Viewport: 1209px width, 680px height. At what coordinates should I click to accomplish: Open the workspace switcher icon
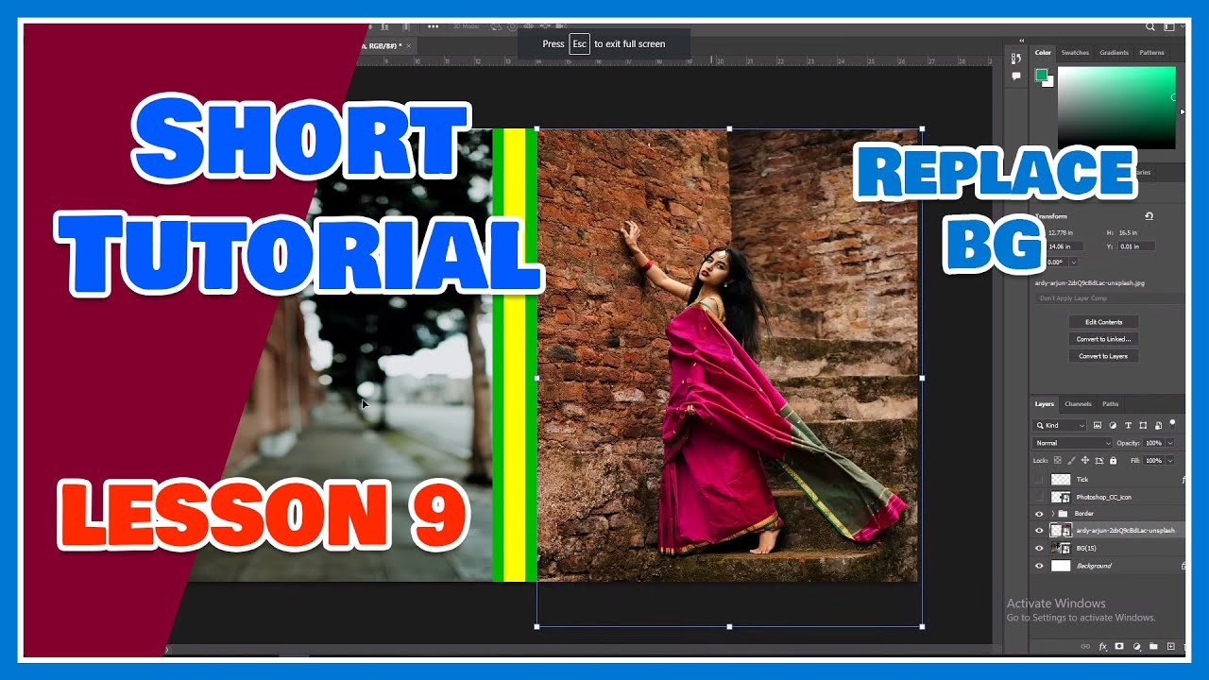click(x=1168, y=27)
